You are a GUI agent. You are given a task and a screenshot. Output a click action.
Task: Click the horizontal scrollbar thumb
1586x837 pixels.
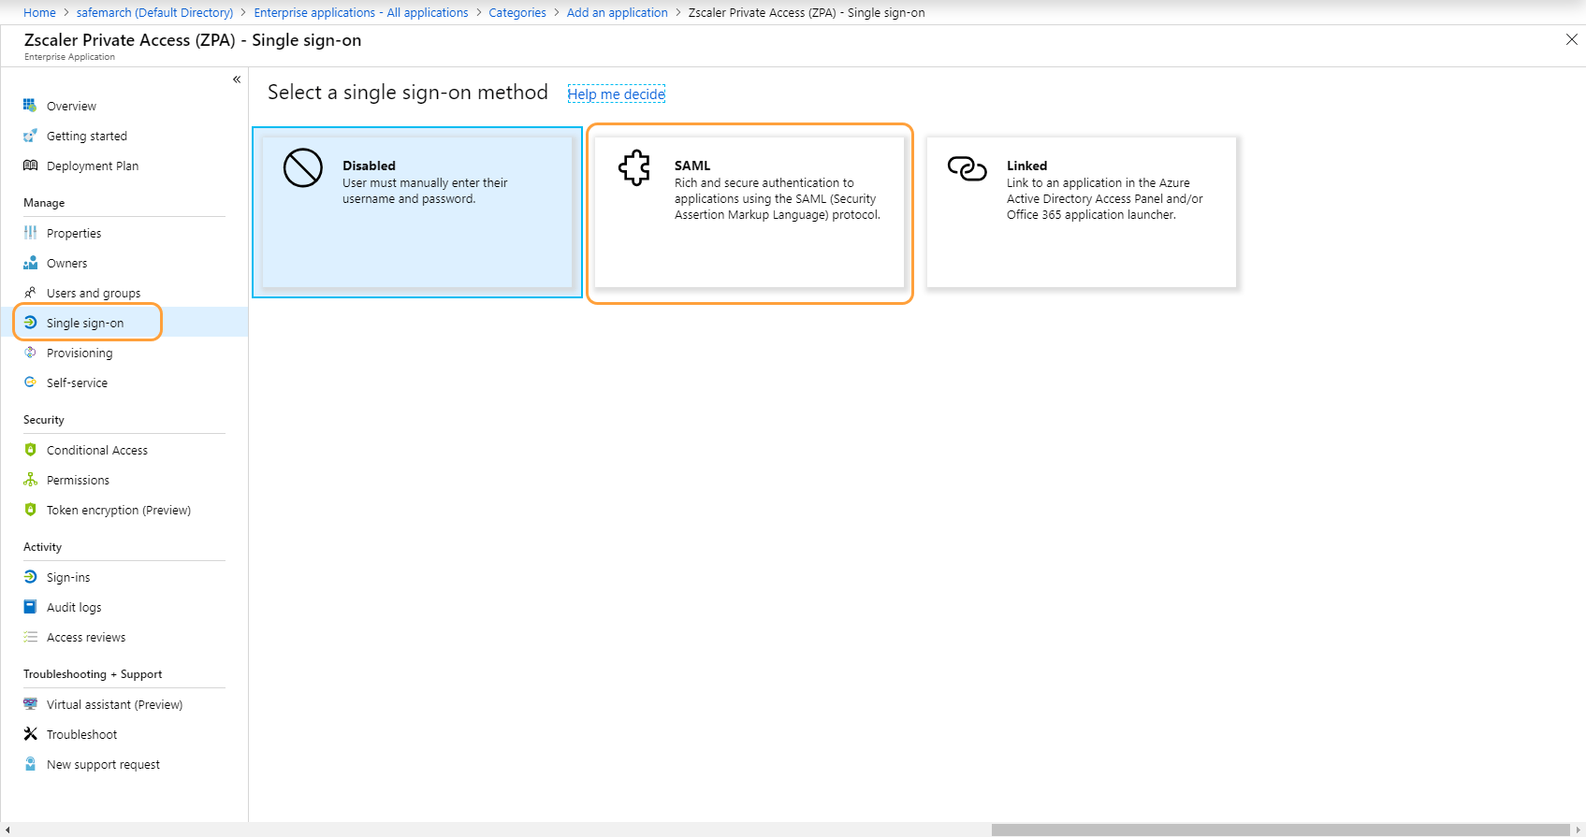tap(1280, 830)
